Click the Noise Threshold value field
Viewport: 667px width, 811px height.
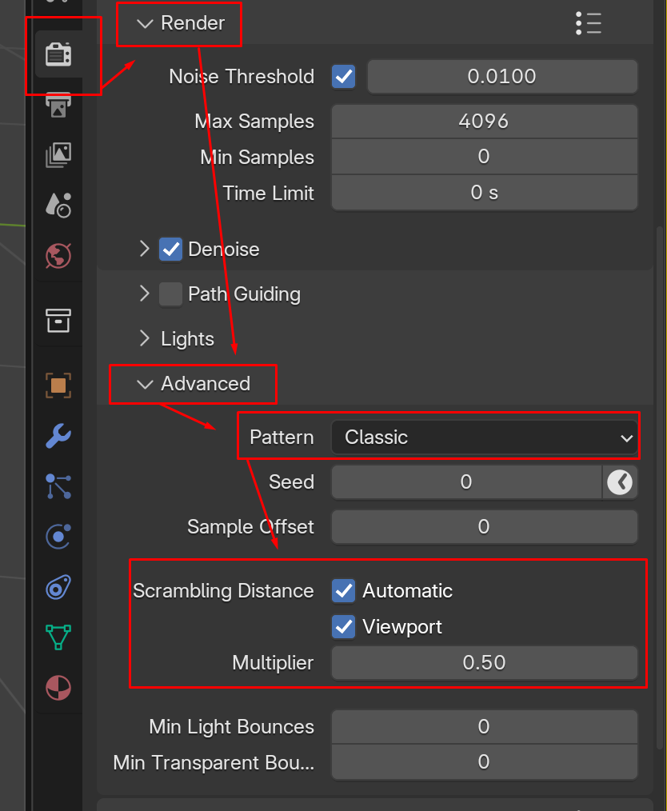(502, 77)
